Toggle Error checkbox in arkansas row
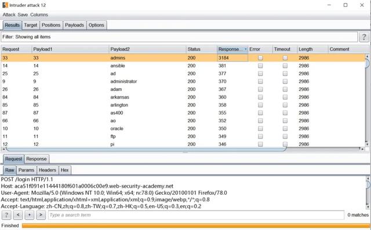Viewport: 371px width, 230px height. point(260,97)
